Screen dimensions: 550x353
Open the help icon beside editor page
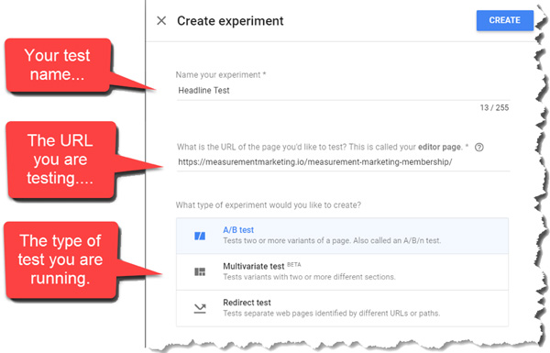click(x=478, y=148)
